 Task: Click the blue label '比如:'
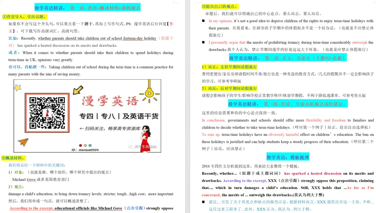click(14, 38)
